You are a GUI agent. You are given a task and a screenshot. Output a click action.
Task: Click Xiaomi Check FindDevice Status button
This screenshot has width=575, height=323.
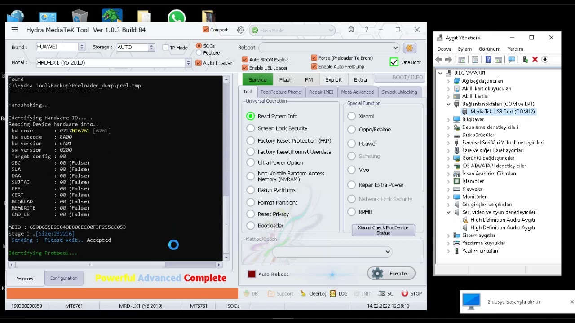(383, 230)
